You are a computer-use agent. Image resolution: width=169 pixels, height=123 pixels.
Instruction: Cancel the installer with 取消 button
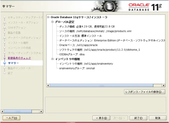pos(158,118)
